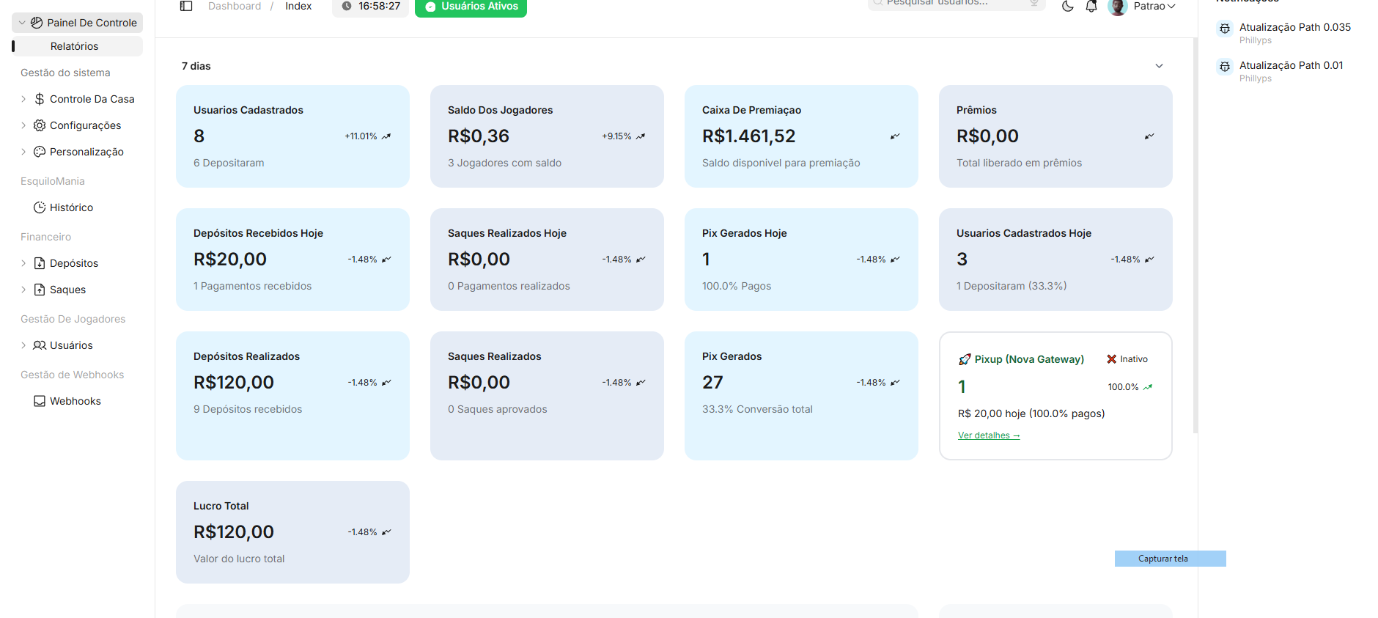Focus the Pesquisar usuarios search field
The width and height of the screenshot is (1378, 618).
click(x=957, y=4)
